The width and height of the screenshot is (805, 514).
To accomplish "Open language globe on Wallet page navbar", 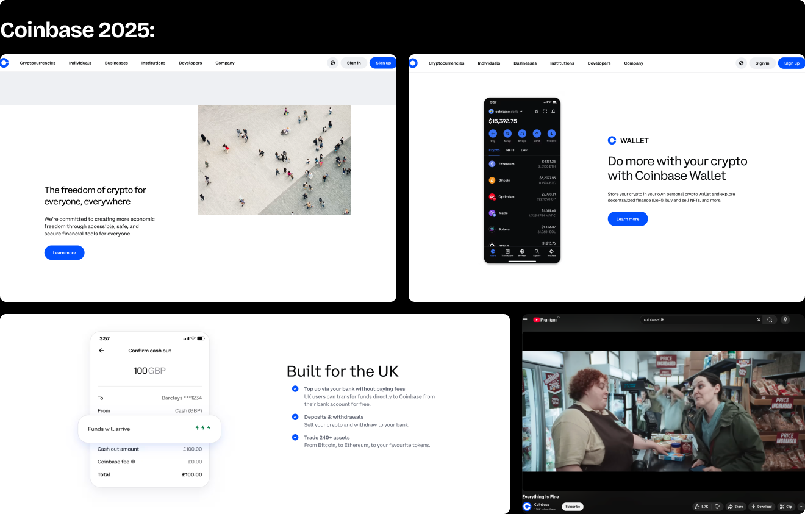I will 742,63.
